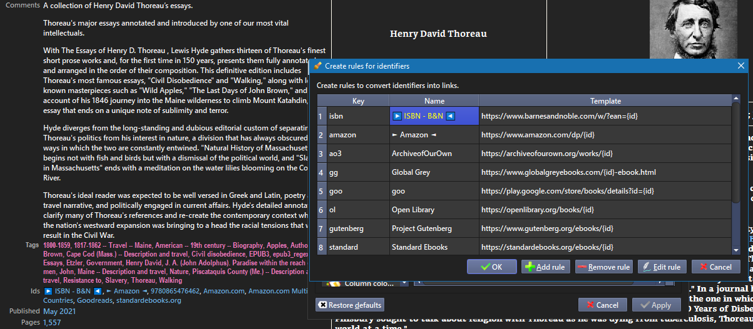Select the play.google.com template cell

605,191
